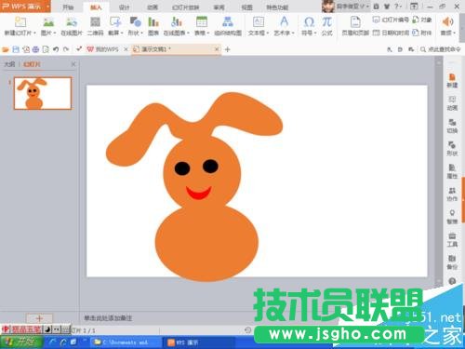Insert a picture using the Picture icon
This screenshot has height=349, width=465.
click(48, 21)
